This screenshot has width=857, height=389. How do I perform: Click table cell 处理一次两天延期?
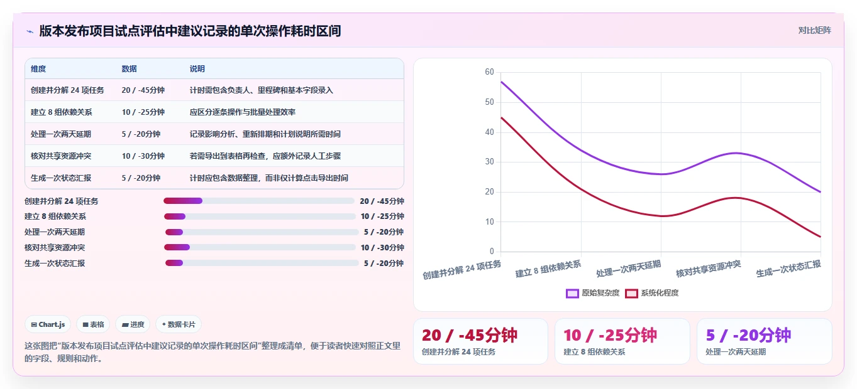pyautogui.click(x=61, y=134)
